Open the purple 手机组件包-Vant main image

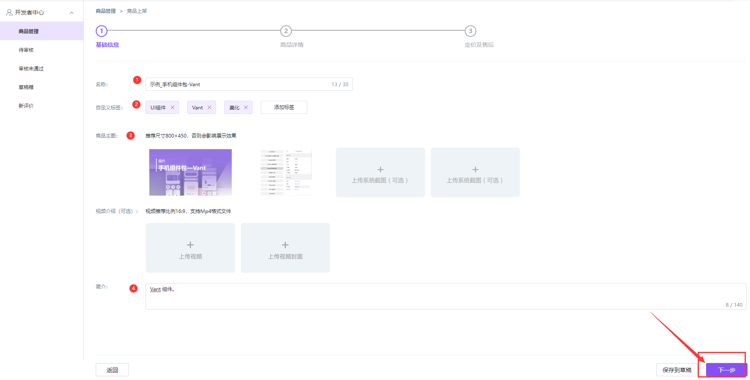tap(190, 172)
